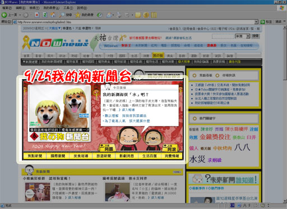Click the gold round toolbar icon
This screenshot has height=209, width=287.
pyautogui.click(x=146, y=15)
